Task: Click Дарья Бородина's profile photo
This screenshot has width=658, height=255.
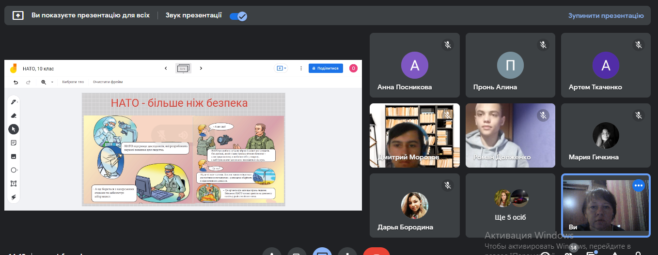Action: (415, 206)
